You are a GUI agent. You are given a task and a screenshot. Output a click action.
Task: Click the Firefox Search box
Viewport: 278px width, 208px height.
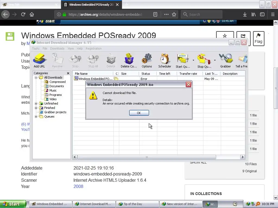202,14
